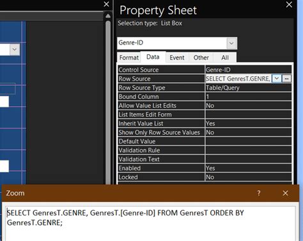Switch to the Data tab
Image resolution: width=303 pixels, height=241 pixels.
coord(153,57)
